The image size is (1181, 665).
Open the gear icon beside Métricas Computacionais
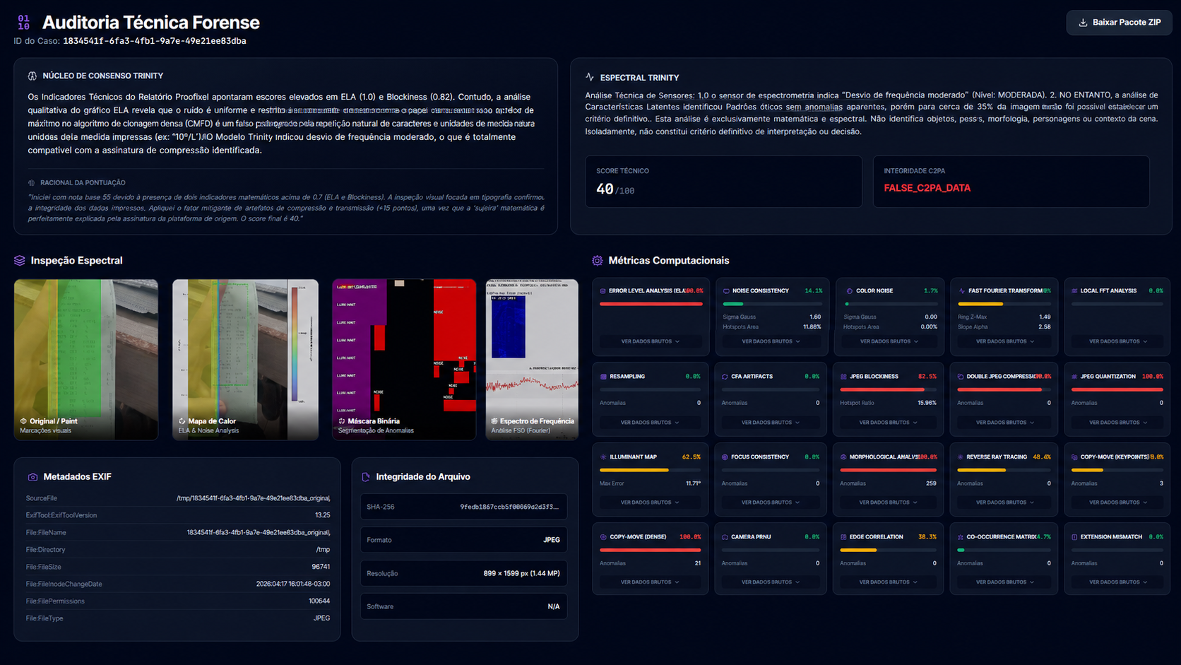(x=595, y=261)
